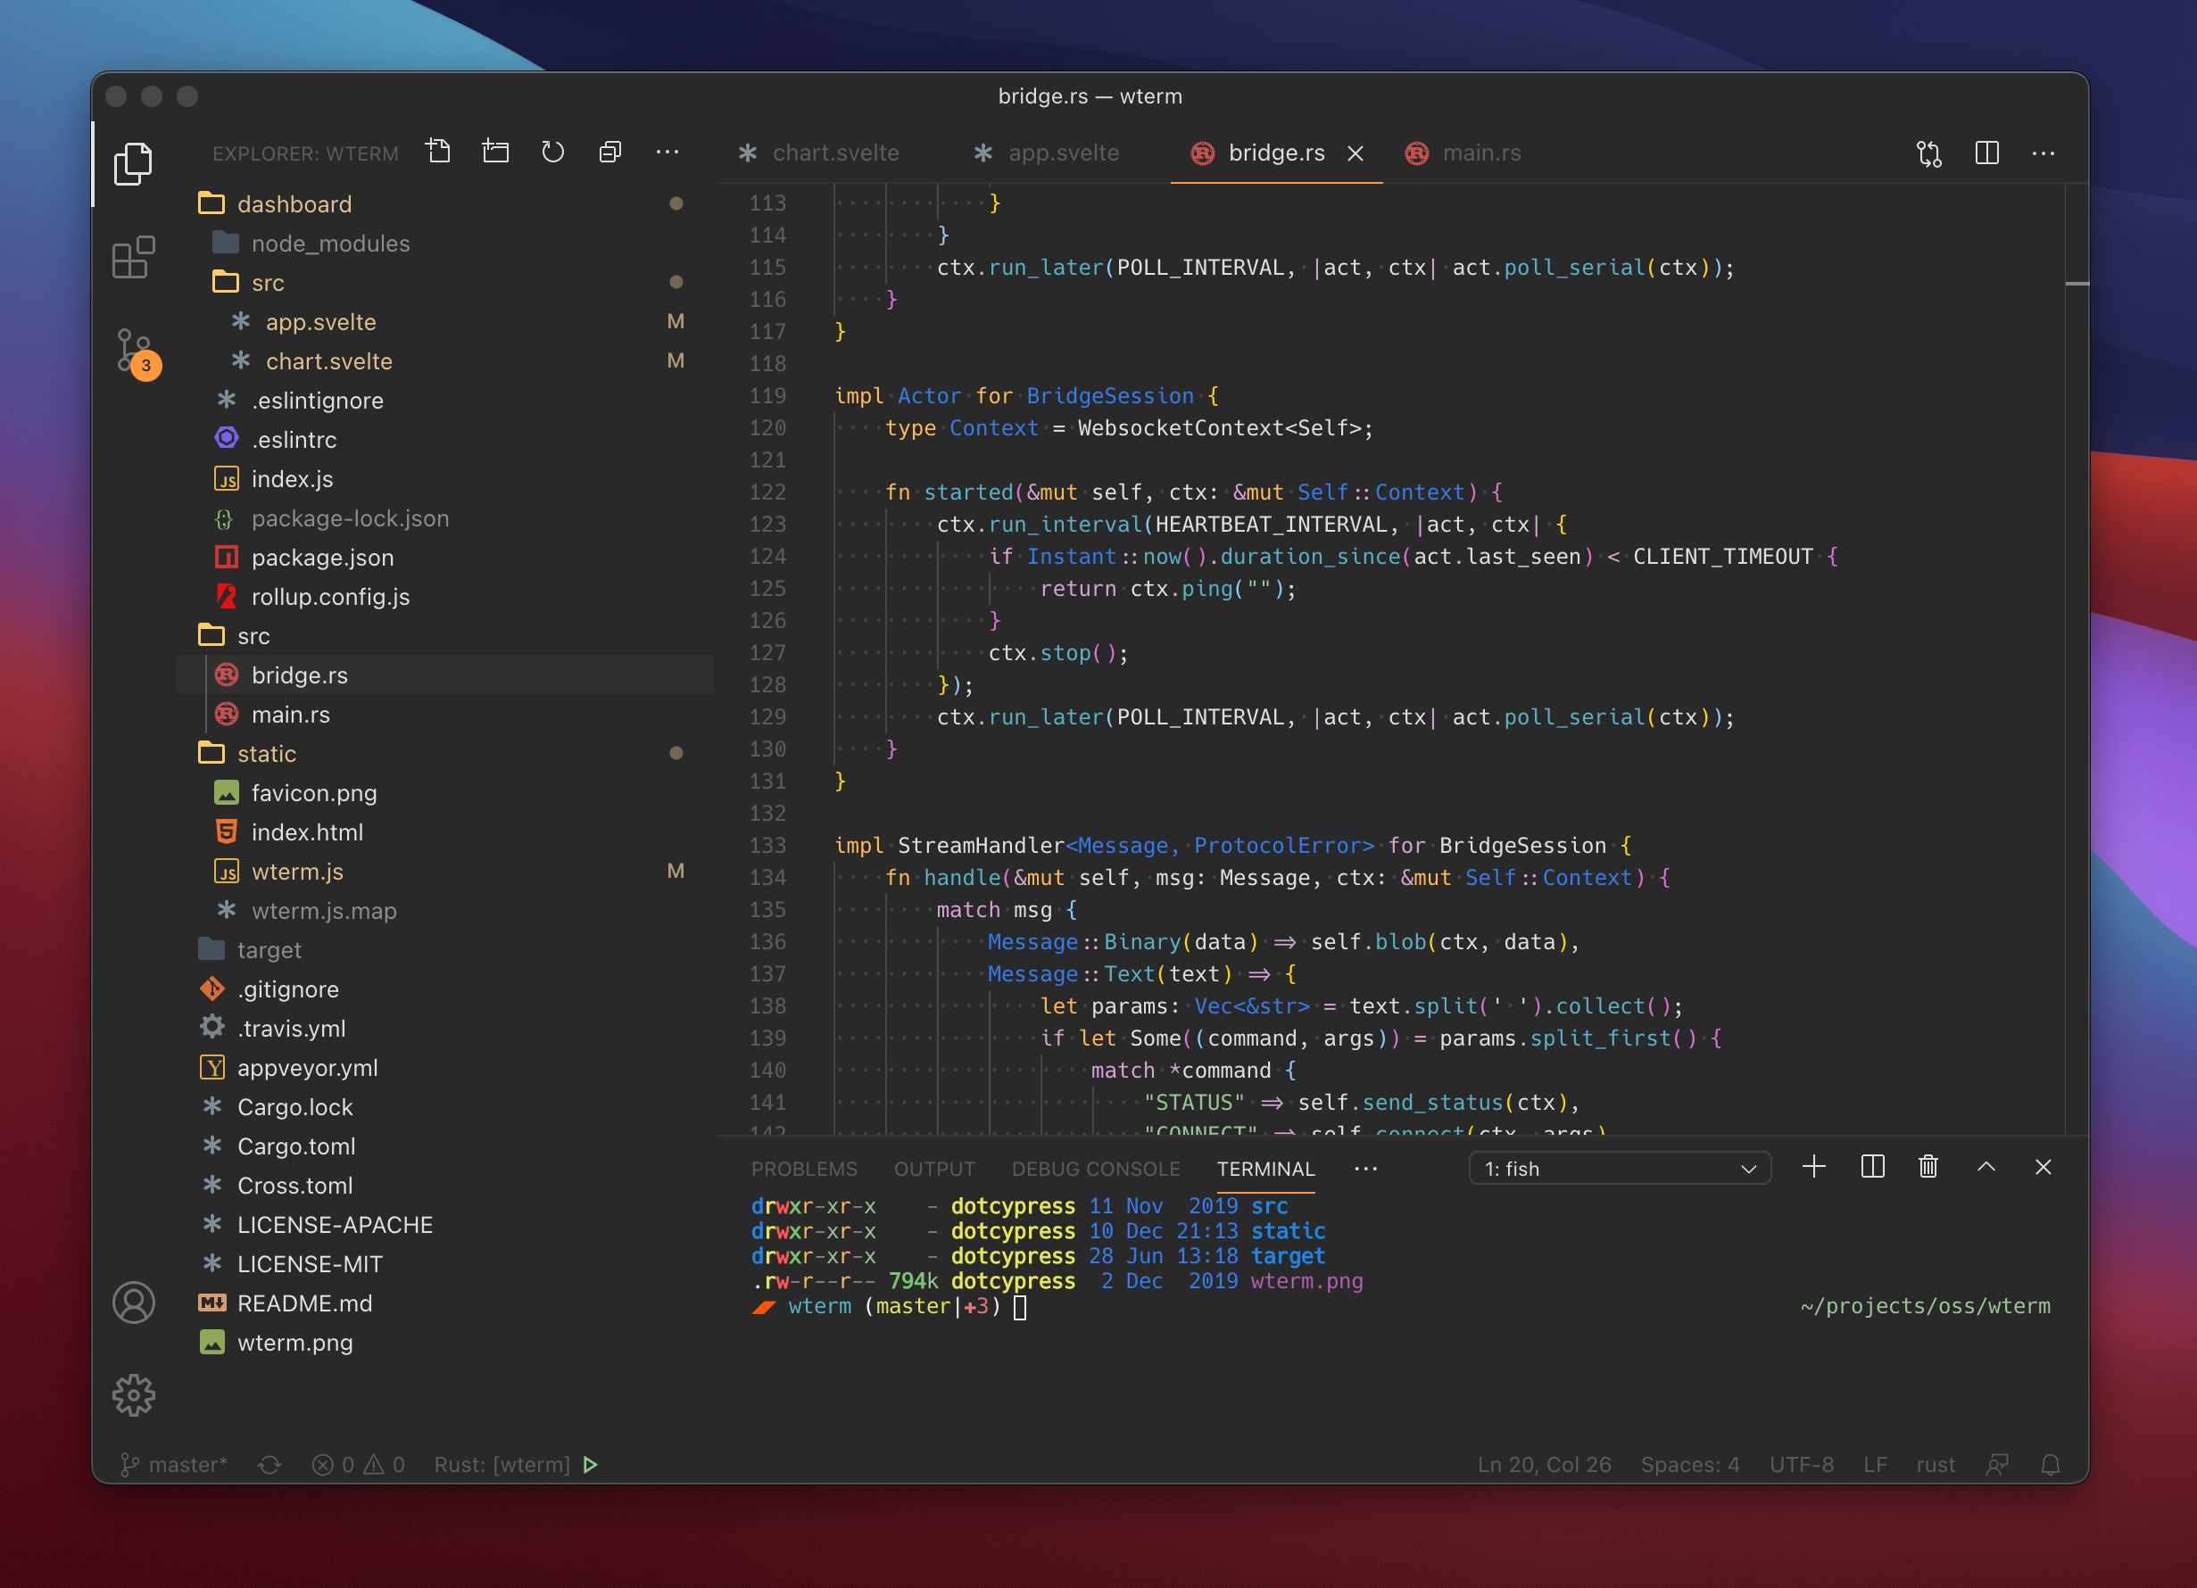This screenshot has width=2197, height=1588.
Task: Open the Source Control activity icon
Action: tap(134, 351)
